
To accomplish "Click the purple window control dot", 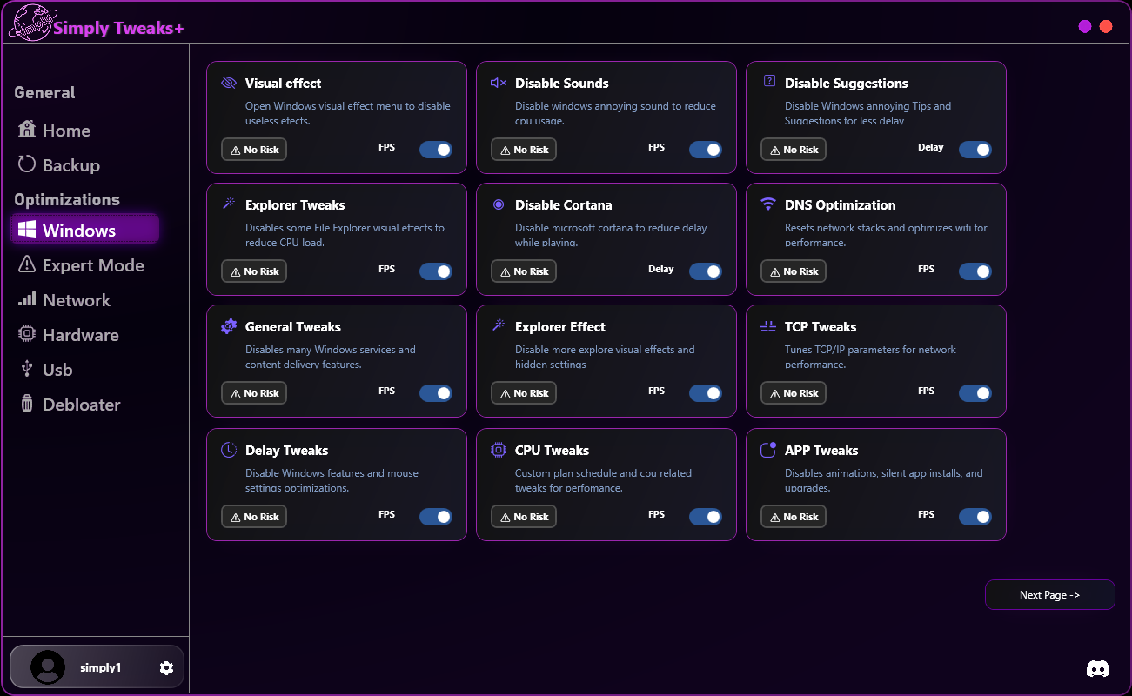I will [x=1085, y=26].
